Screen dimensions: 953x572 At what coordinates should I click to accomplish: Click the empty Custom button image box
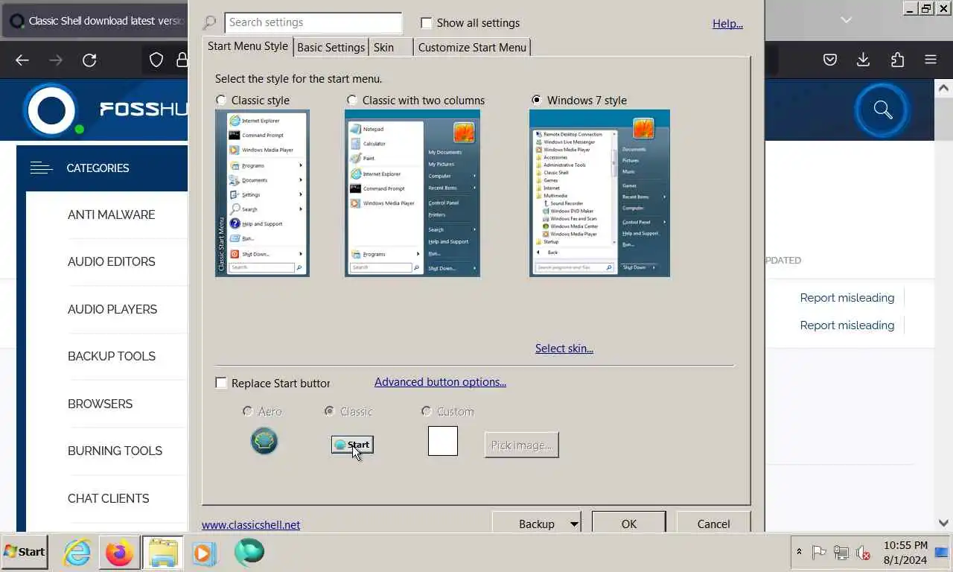tap(443, 441)
